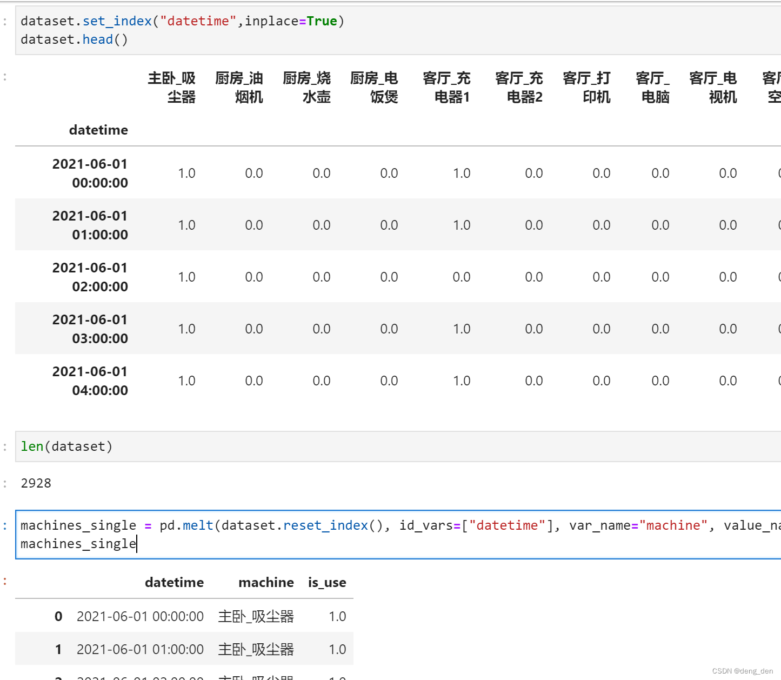Click 主卧_吸尘器 cell in melted row 1
Screen dimensions: 781x680
(x=256, y=649)
